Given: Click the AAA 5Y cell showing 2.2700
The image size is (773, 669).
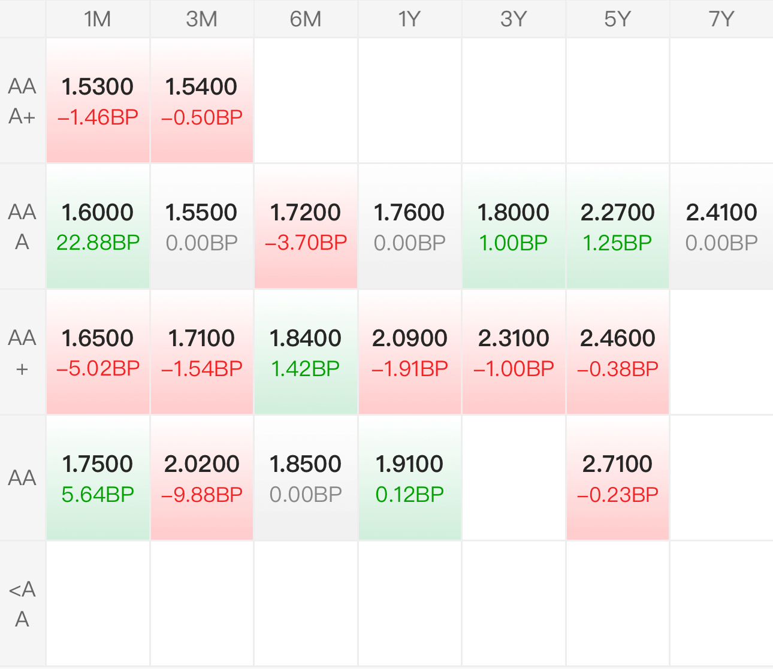Looking at the screenshot, I should coord(617,226).
